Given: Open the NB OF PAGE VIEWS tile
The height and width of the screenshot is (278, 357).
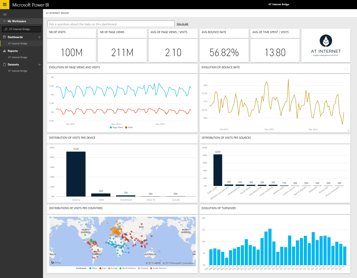Looking at the screenshot, I should click(122, 45).
